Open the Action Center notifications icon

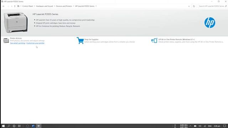click(225, 126)
